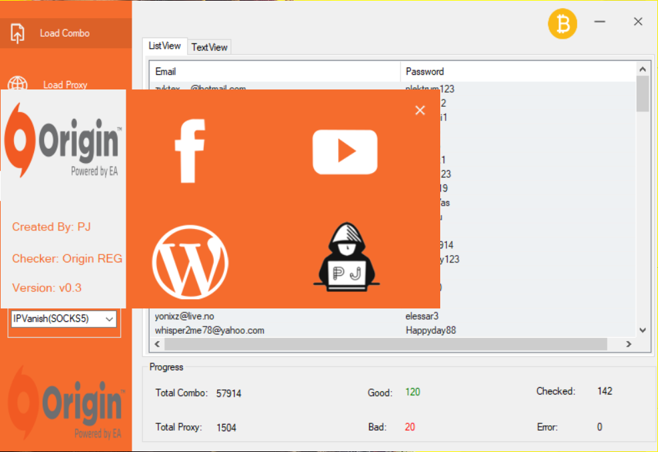Click the Created By: PJ text
Viewport: 658px width, 452px height.
point(51,227)
